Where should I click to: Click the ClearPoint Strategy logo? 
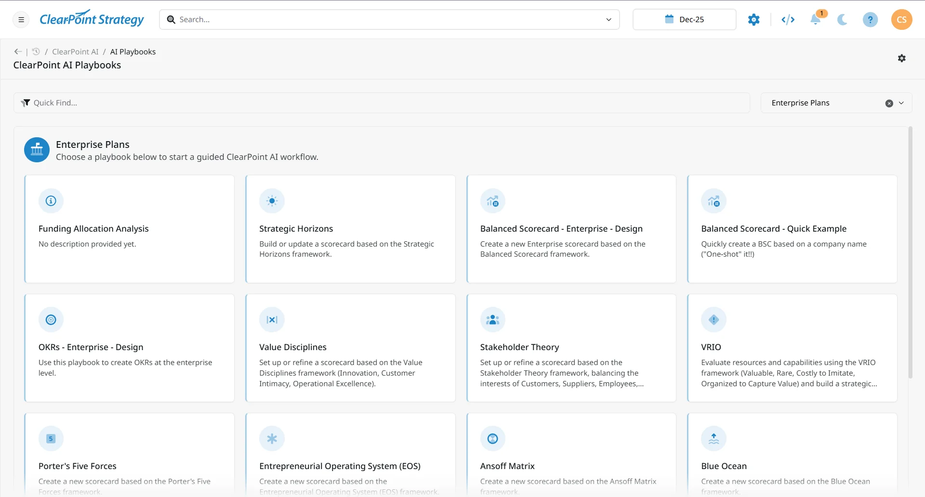pyautogui.click(x=92, y=19)
